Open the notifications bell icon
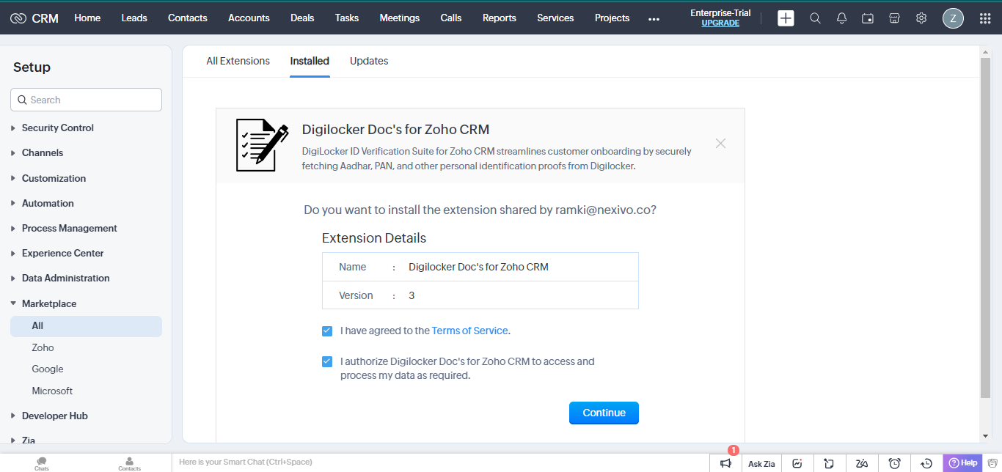The image size is (1002, 472). [x=841, y=18]
